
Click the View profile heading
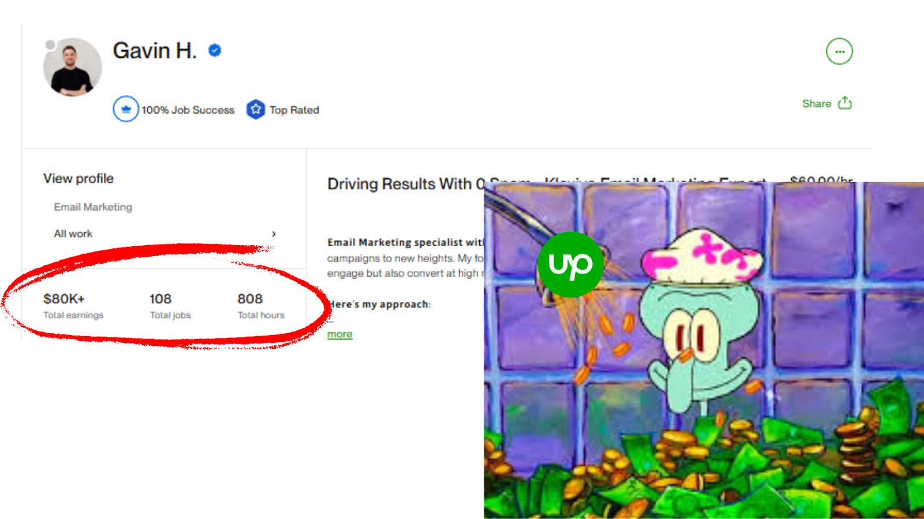tap(79, 179)
